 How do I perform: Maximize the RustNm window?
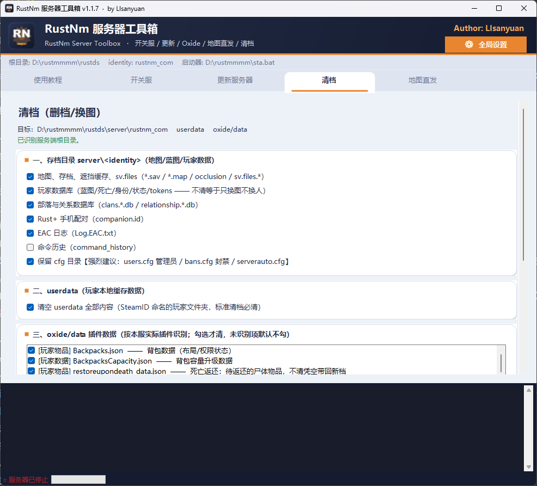pos(499,8)
